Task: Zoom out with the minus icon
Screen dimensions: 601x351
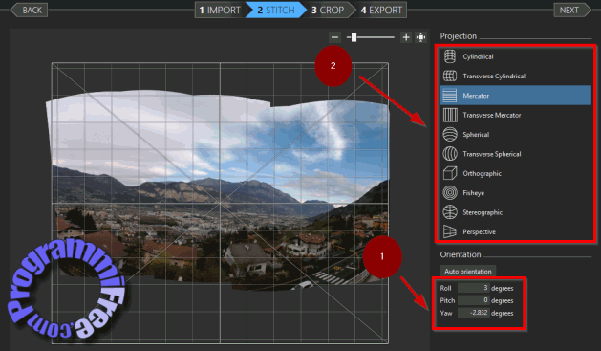Action: click(334, 37)
